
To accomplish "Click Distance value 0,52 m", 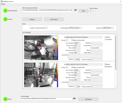I will coord(77,59).
